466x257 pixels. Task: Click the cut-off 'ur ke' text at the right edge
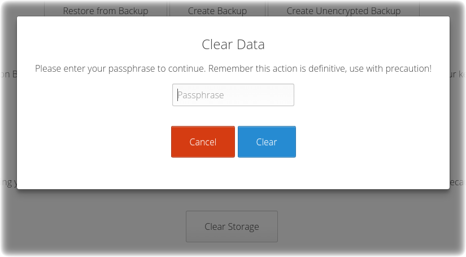coord(457,74)
